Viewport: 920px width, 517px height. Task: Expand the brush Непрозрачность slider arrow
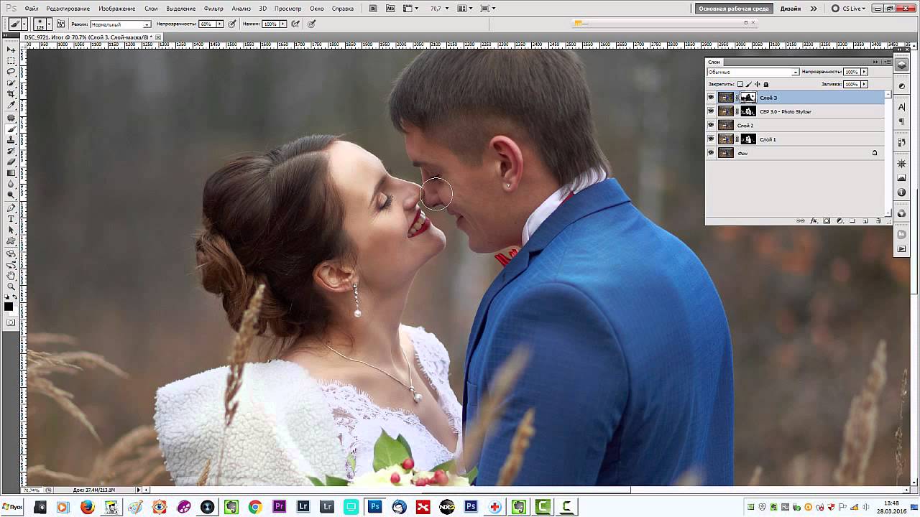[220, 24]
